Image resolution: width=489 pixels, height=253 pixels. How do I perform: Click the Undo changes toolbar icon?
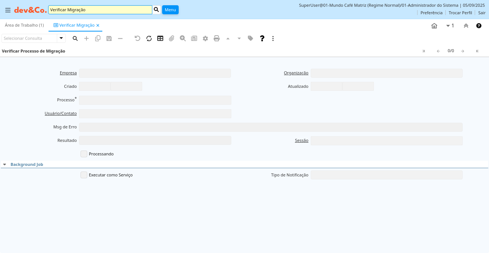137,38
